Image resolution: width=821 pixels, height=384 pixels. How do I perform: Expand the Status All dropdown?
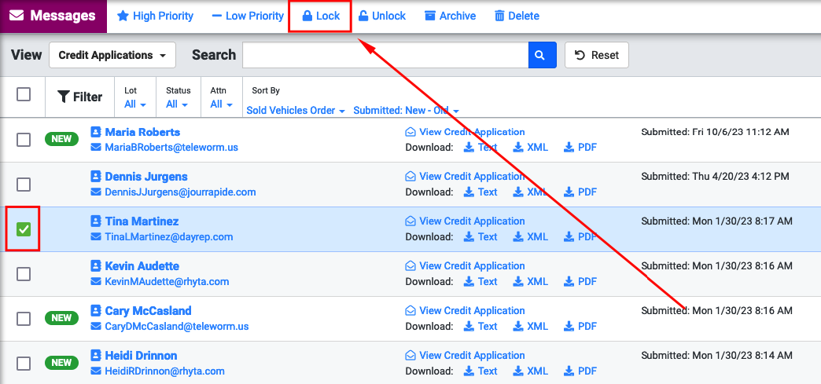pos(177,104)
